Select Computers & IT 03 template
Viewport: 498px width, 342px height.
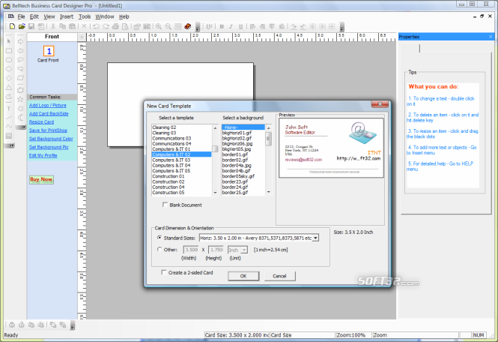tap(182, 160)
